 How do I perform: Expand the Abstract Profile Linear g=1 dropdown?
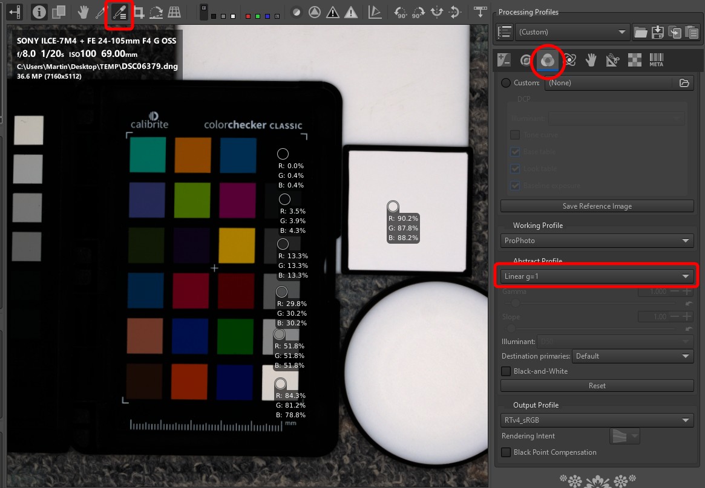597,276
